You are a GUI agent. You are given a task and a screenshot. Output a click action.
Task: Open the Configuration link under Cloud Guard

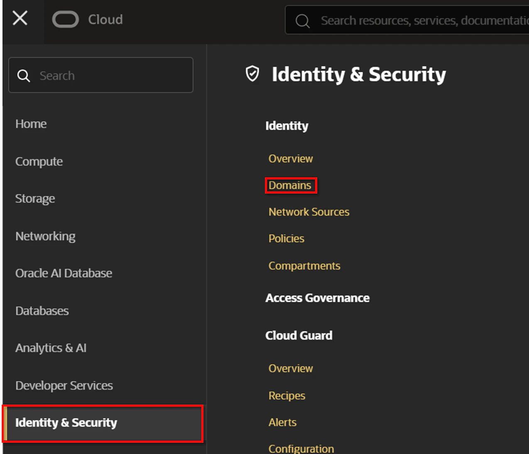[x=301, y=449]
